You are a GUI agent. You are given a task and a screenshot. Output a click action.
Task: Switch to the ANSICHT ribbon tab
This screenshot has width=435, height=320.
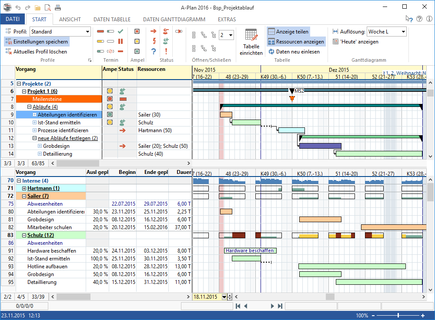70,20
